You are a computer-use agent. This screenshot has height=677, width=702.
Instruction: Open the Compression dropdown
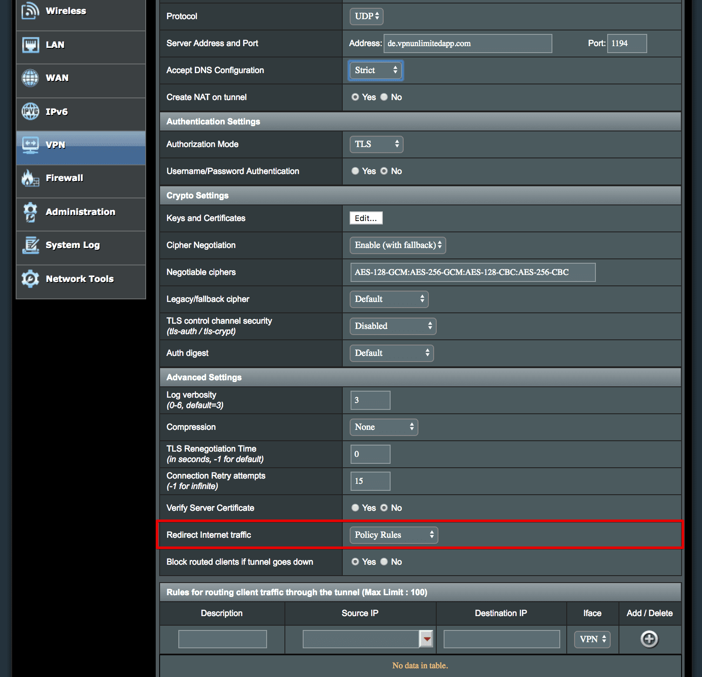click(x=383, y=427)
